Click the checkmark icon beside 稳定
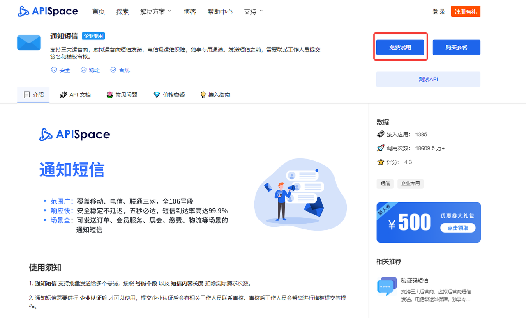Image resolution: width=526 pixels, height=318 pixels. tap(84, 70)
